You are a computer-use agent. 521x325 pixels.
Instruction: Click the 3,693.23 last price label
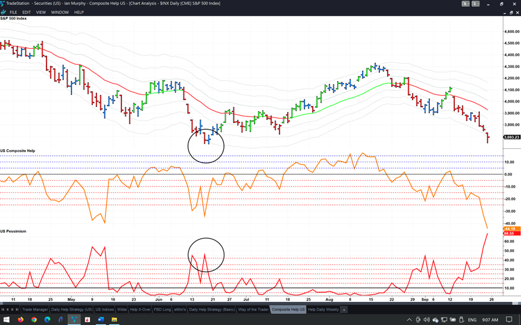click(511, 137)
